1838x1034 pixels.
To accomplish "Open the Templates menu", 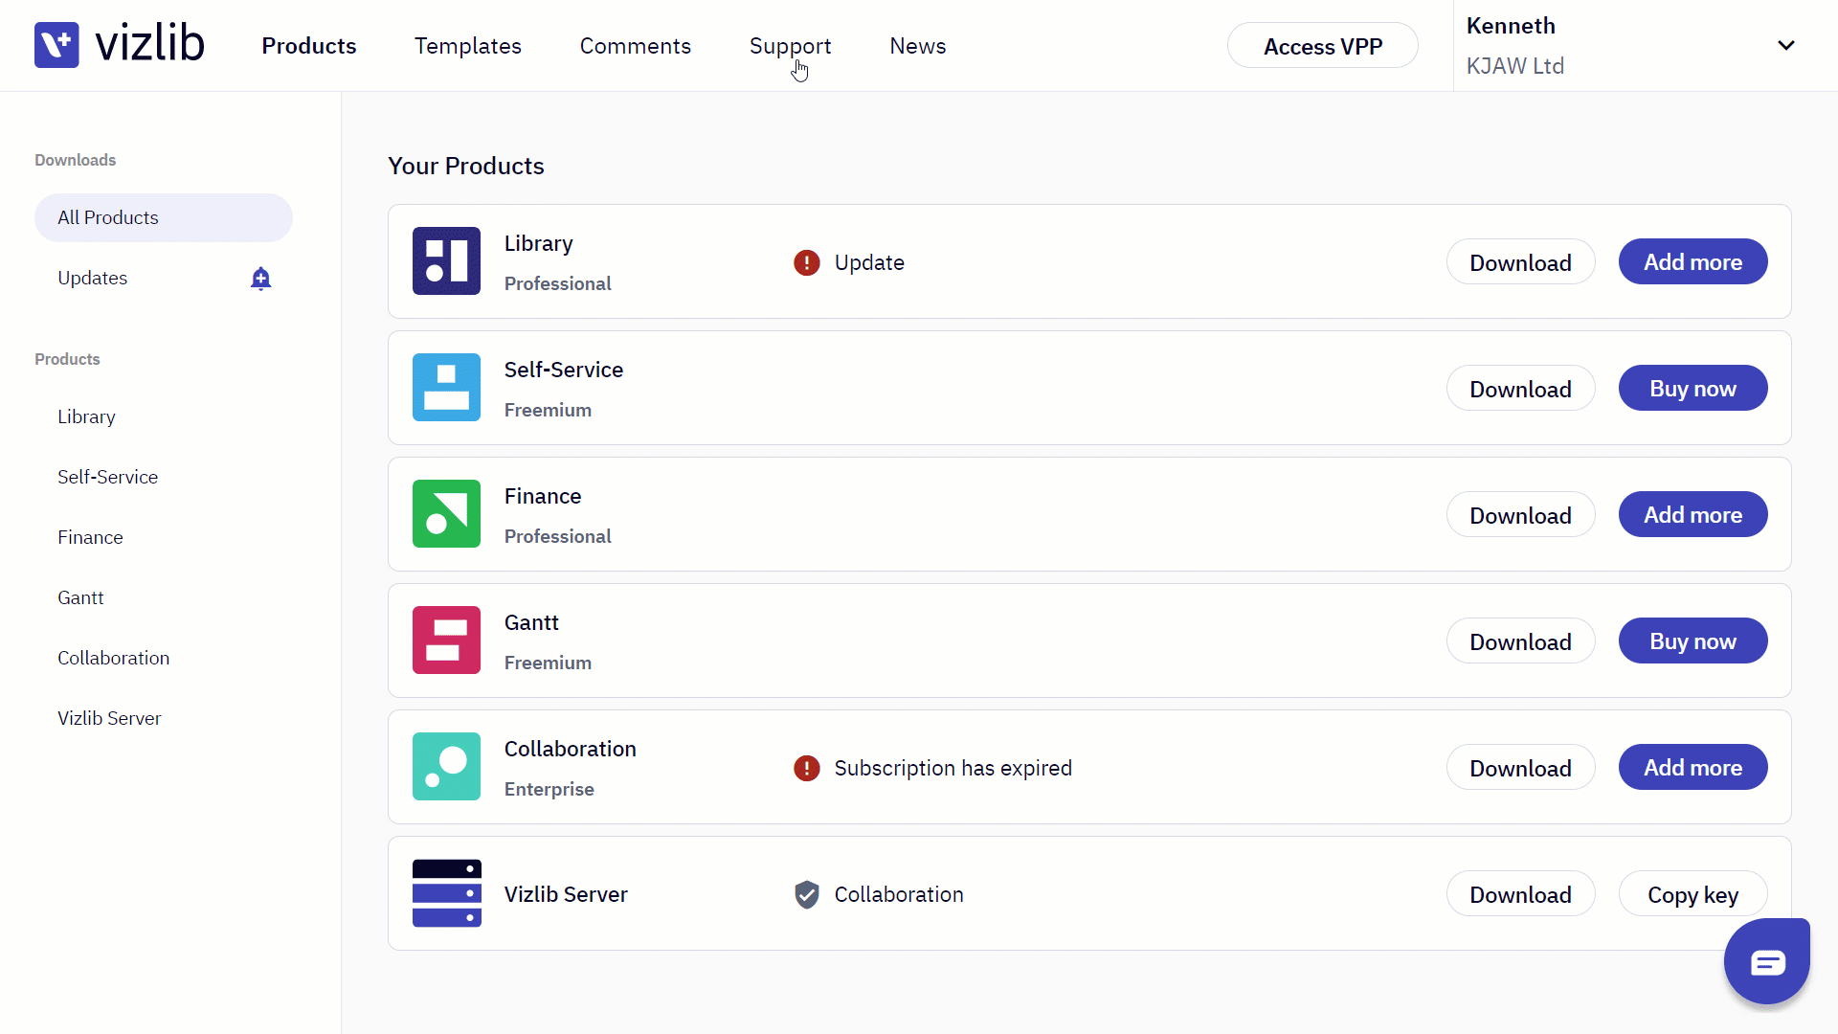I will (468, 46).
